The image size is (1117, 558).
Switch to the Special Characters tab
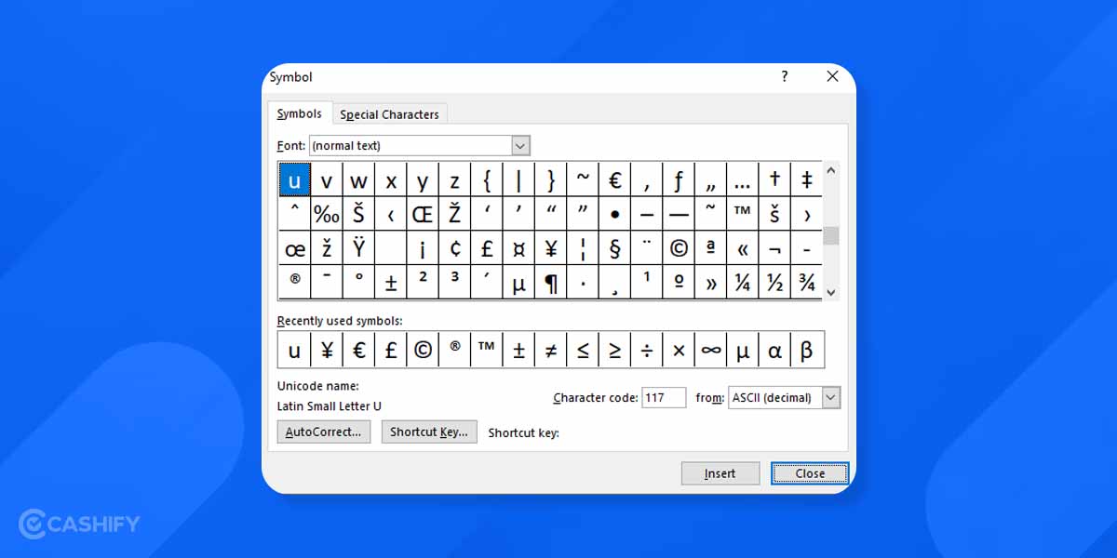(389, 113)
